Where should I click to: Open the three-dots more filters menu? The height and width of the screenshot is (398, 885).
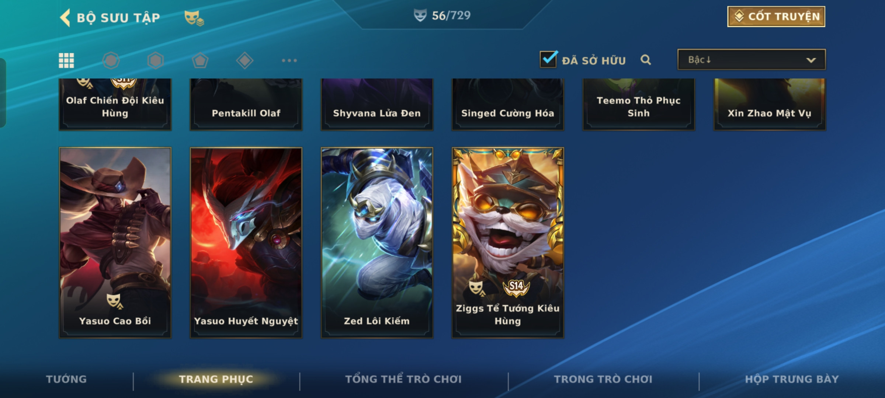289,60
